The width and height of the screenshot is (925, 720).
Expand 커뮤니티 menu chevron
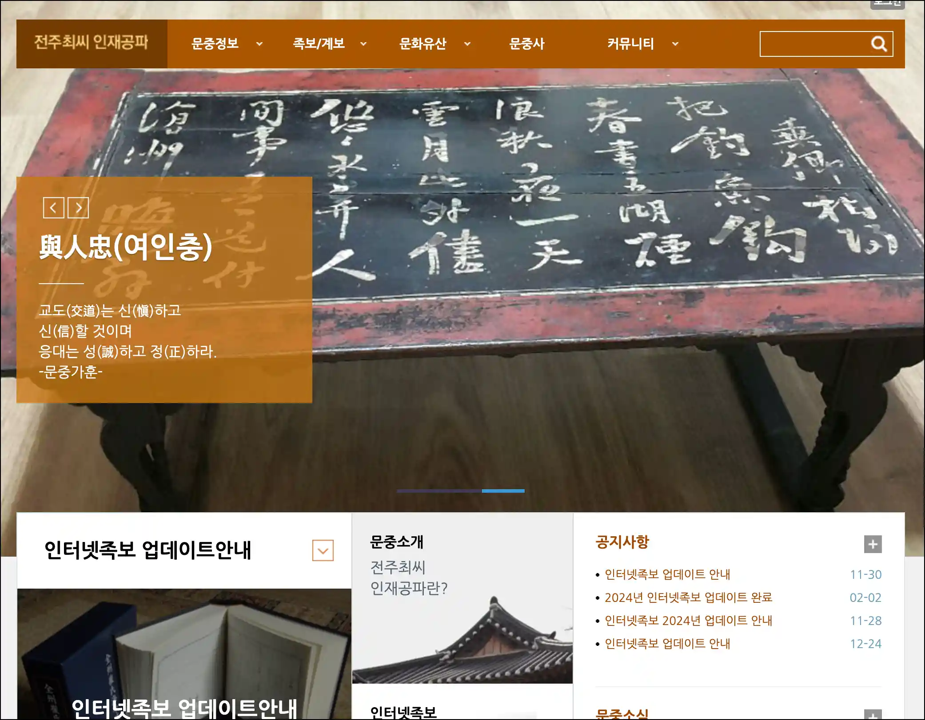pyautogui.click(x=675, y=44)
